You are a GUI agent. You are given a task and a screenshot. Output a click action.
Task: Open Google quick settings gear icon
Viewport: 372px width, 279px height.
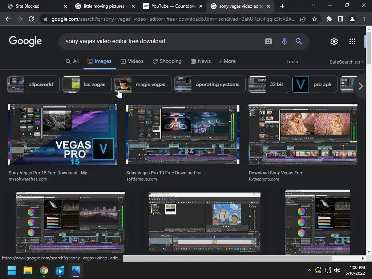pos(334,41)
